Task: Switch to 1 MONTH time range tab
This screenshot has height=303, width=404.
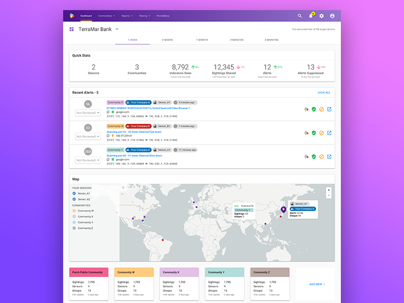Action: click(202, 40)
